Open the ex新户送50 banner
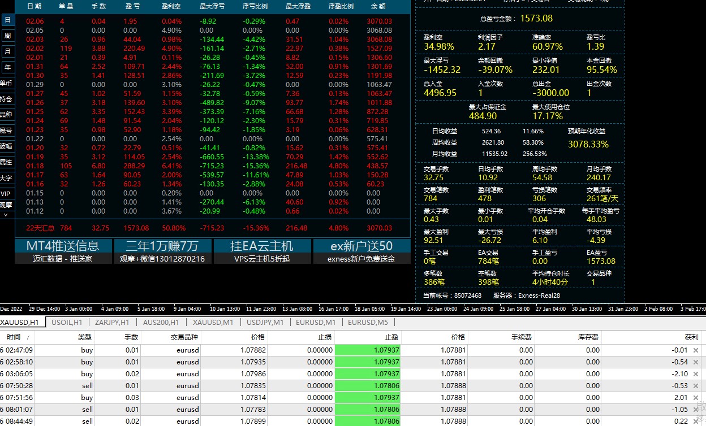This screenshot has height=426, width=706. coord(361,246)
